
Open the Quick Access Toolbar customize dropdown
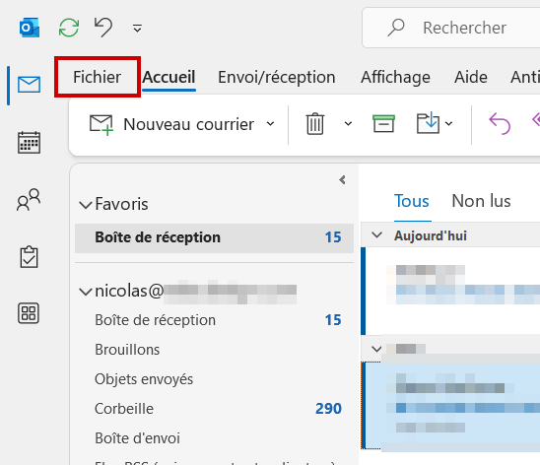point(137,29)
